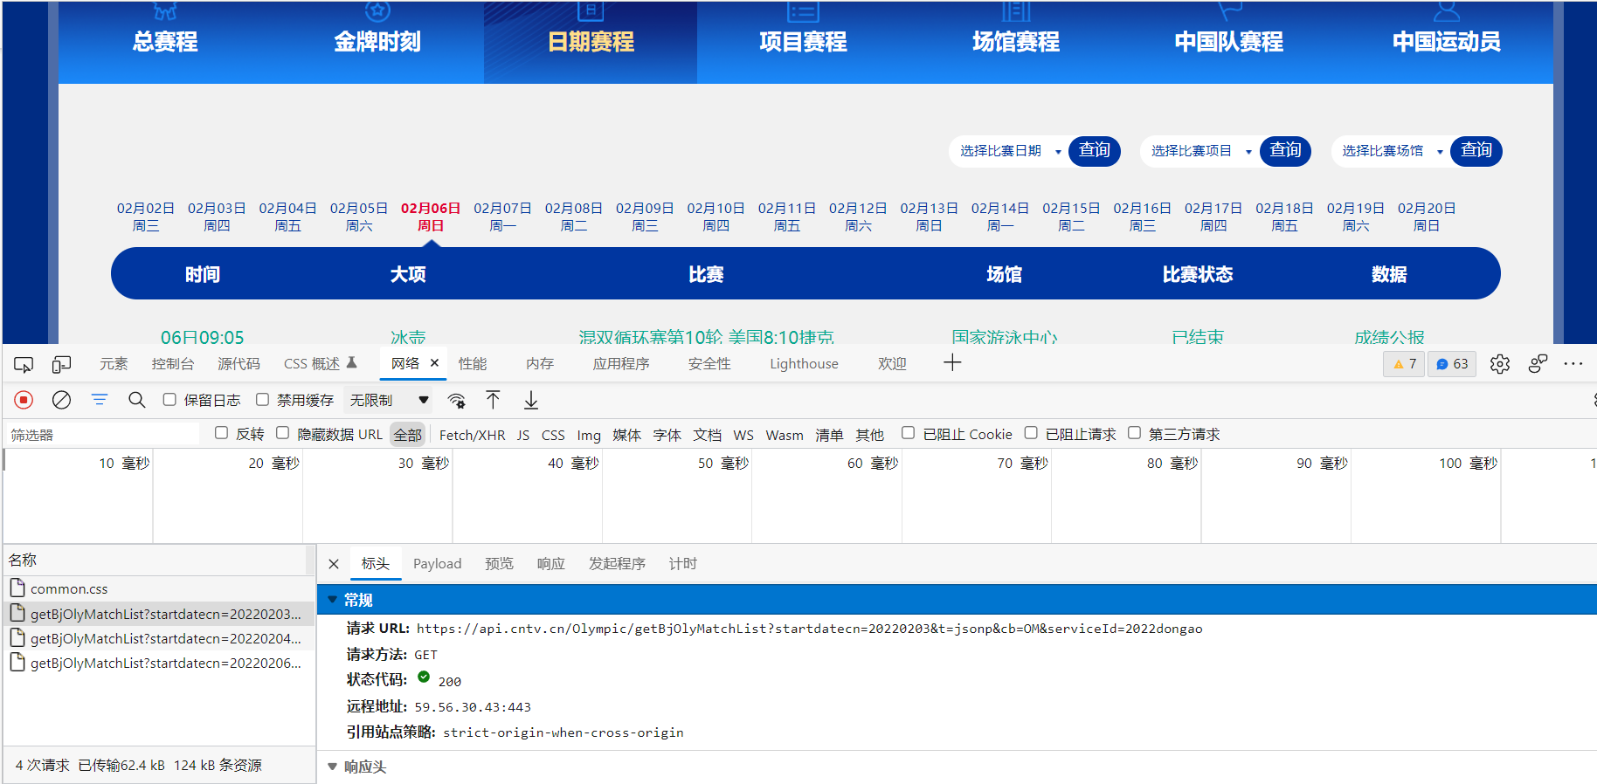This screenshot has width=1597, height=784.
Task: Click the export HAR download arrow
Action: pos(531,400)
